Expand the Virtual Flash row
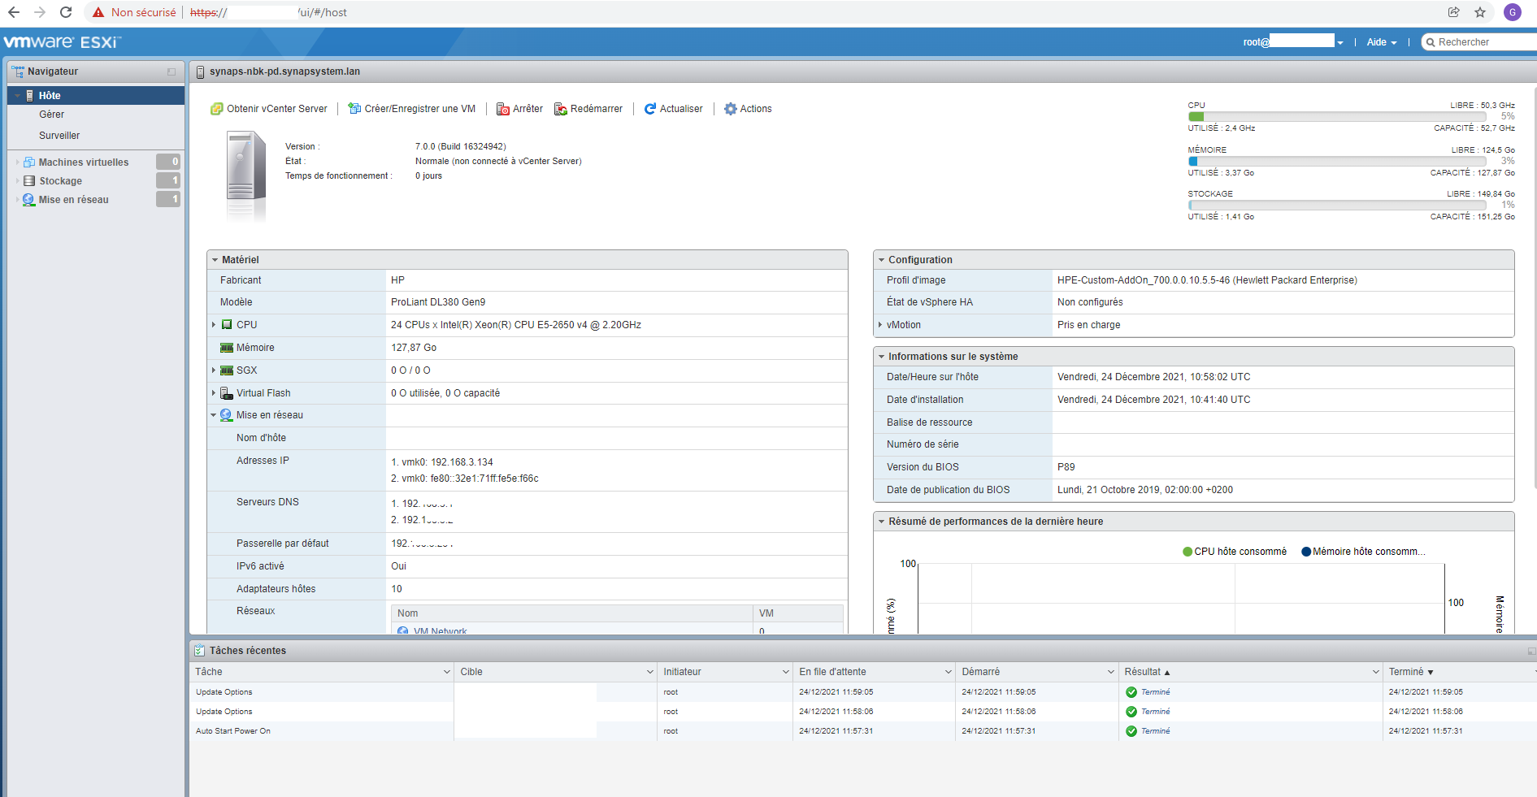 [214, 393]
